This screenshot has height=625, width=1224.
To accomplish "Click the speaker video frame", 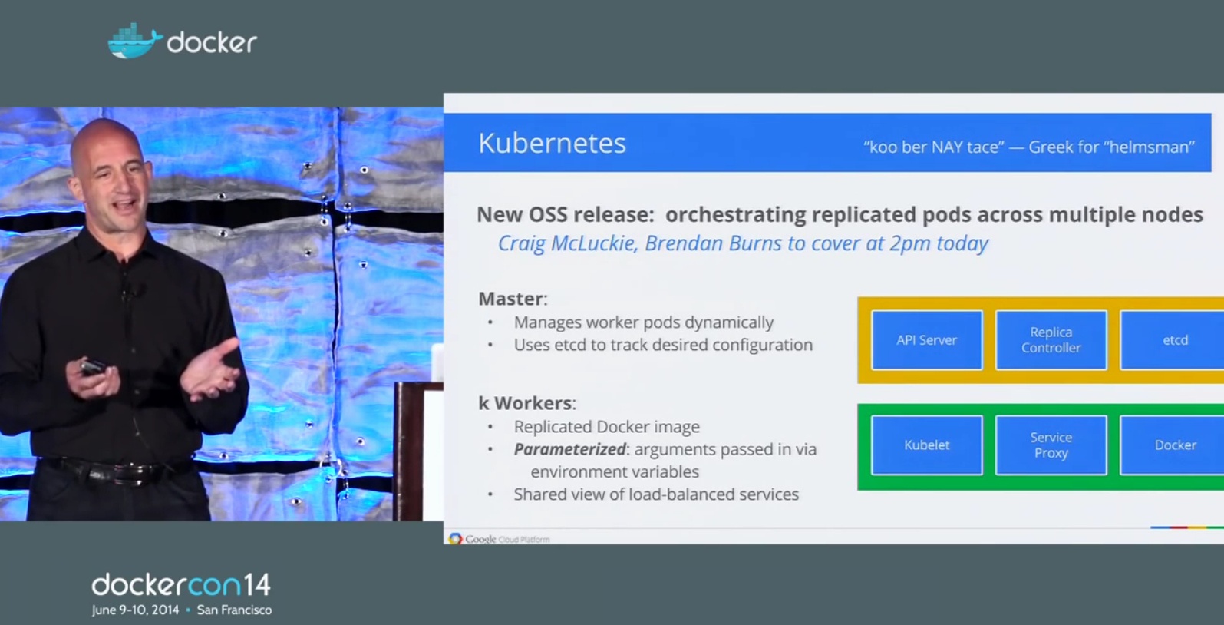I will click(222, 314).
